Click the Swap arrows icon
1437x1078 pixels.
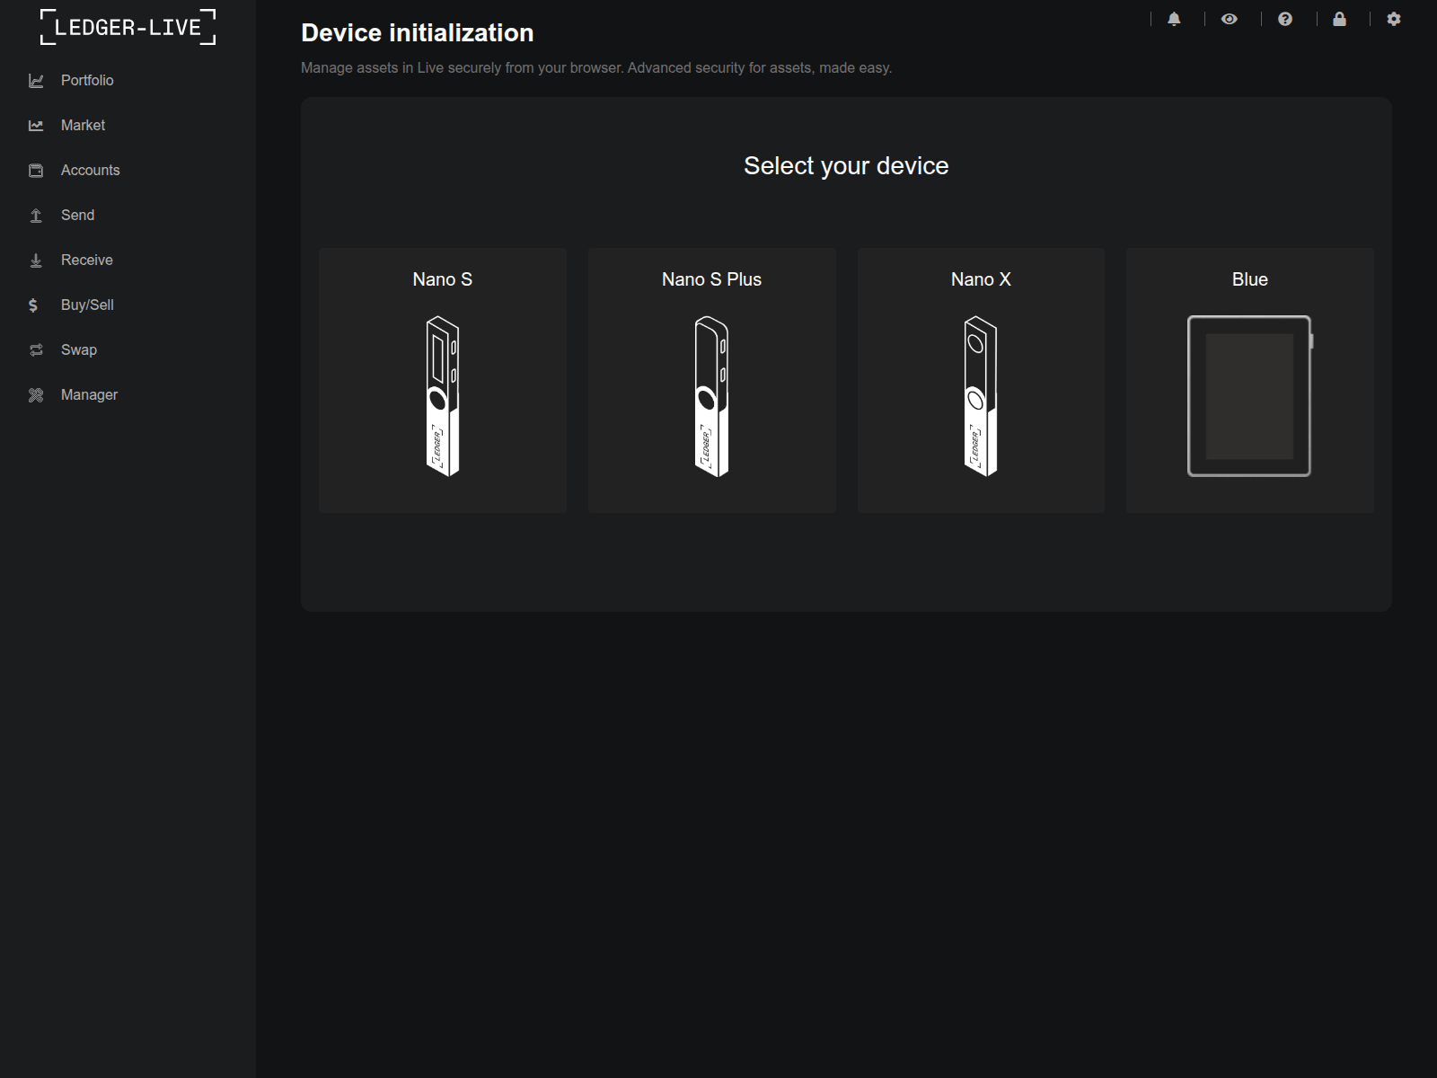(36, 350)
